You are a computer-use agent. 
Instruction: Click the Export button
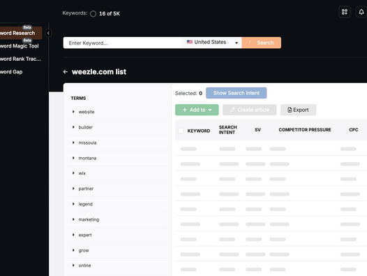pos(298,110)
